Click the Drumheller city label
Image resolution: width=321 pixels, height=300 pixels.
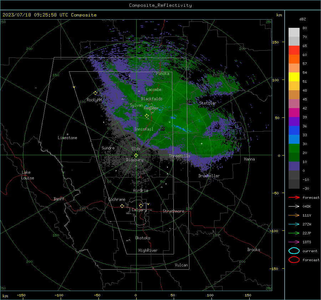pos(209,176)
